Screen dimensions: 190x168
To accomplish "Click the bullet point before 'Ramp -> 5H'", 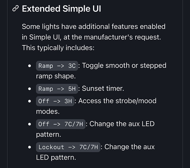I will coord(29,89).
